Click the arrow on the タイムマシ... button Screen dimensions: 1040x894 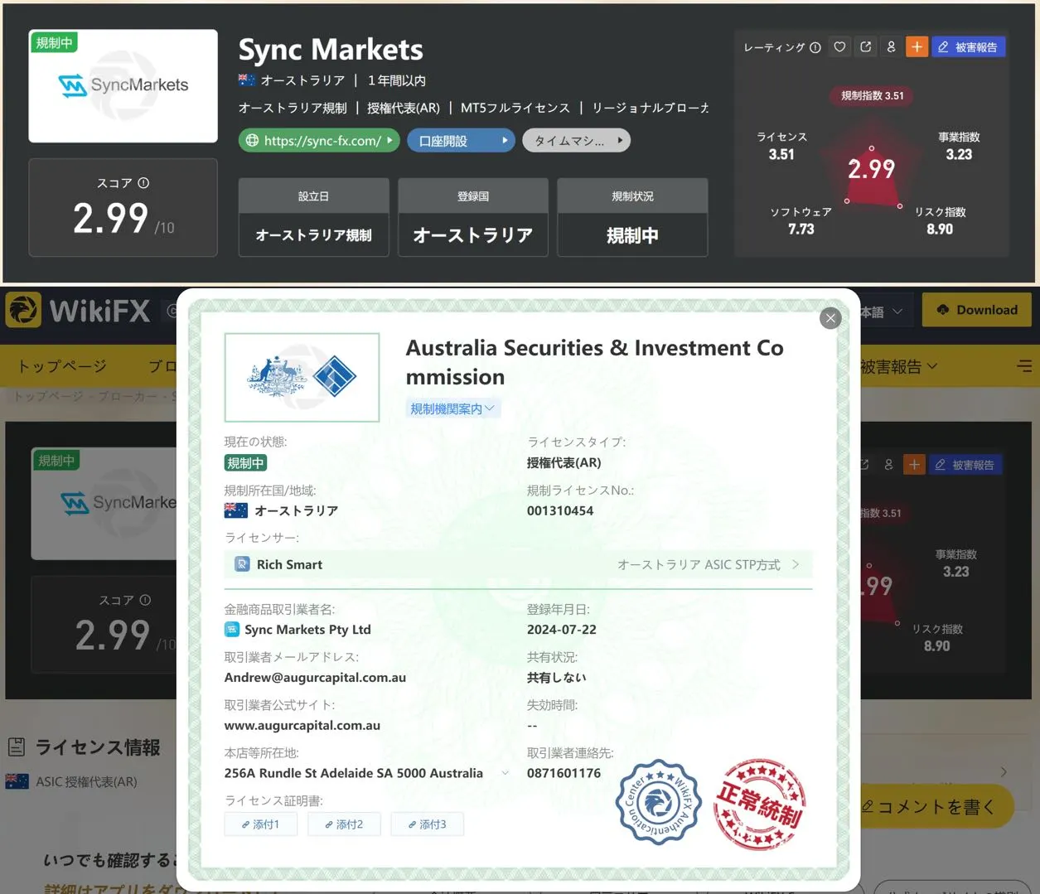(x=620, y=141)
